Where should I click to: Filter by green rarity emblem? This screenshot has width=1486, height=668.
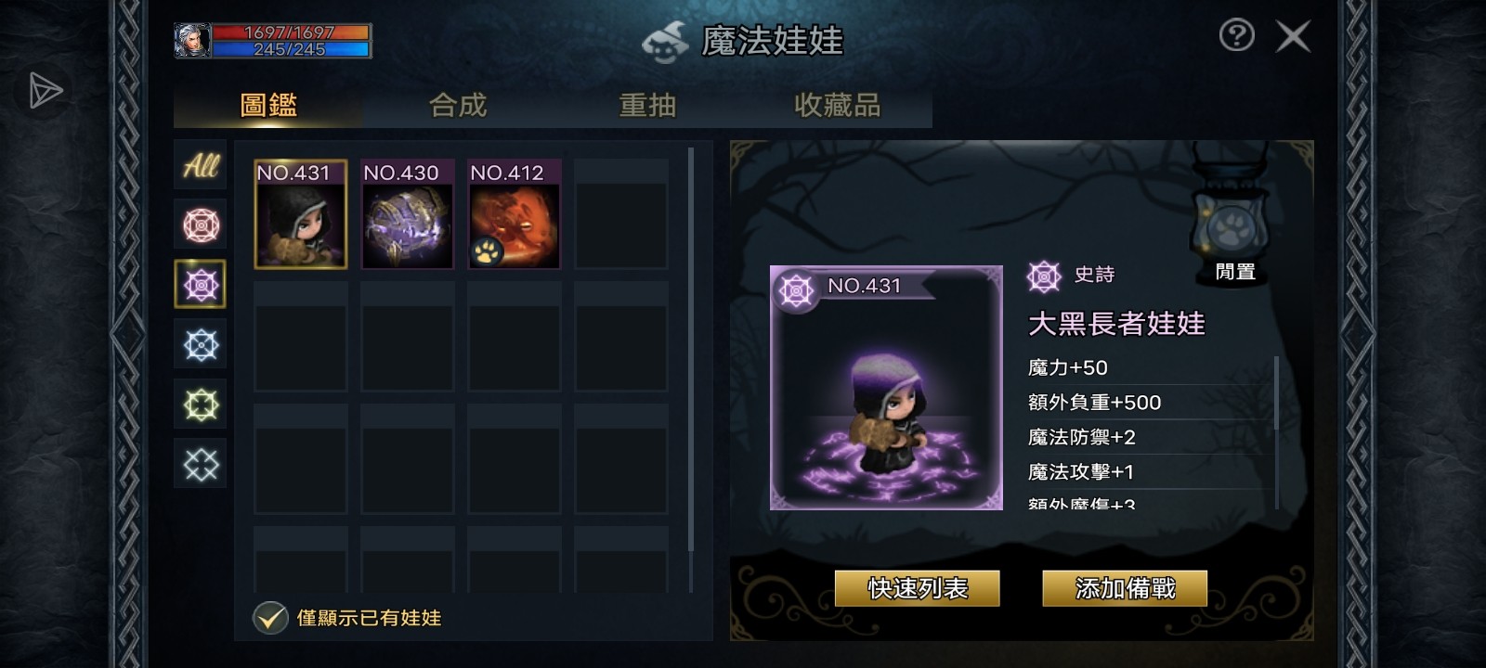[x=201, y=405]
